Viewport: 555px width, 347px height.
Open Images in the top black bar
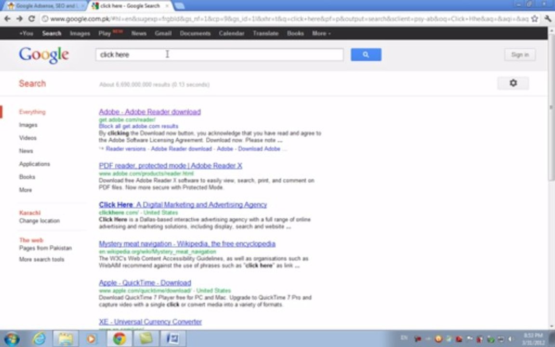[79, 33]
